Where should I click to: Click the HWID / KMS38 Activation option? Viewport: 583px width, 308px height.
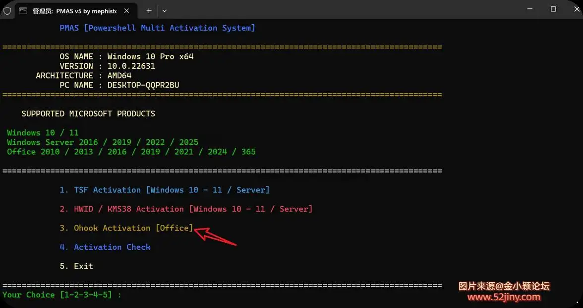click(186, 209)
